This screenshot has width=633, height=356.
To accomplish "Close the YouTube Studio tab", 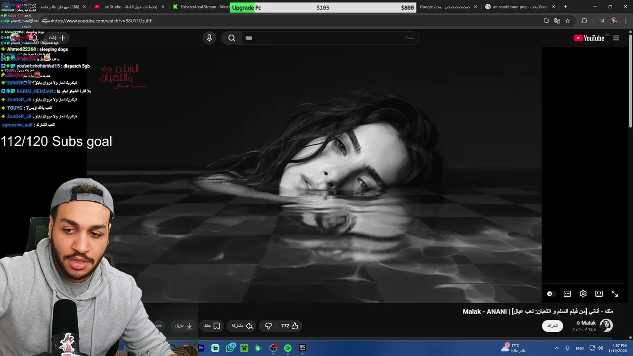I will pos(163,7).
